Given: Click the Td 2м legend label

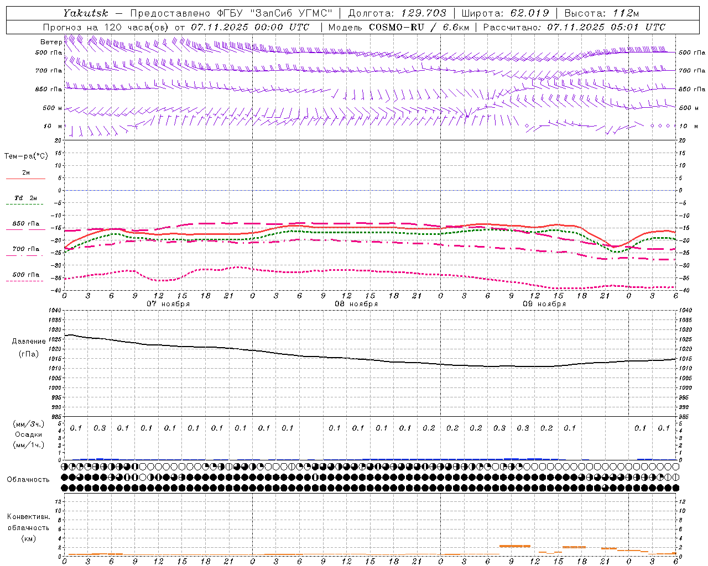Looking at the screenshot, I should point(25,197).
